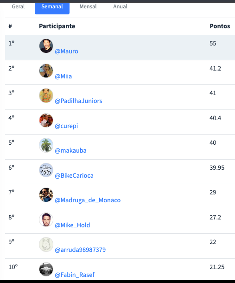The height and width of the screenshot is (283, 235).
Task: Click BikeCarioca bicycle avatar
Action: coord(46,170)
